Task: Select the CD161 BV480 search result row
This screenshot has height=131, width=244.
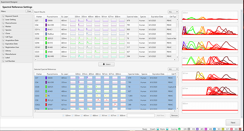Action: coord(105,47)
